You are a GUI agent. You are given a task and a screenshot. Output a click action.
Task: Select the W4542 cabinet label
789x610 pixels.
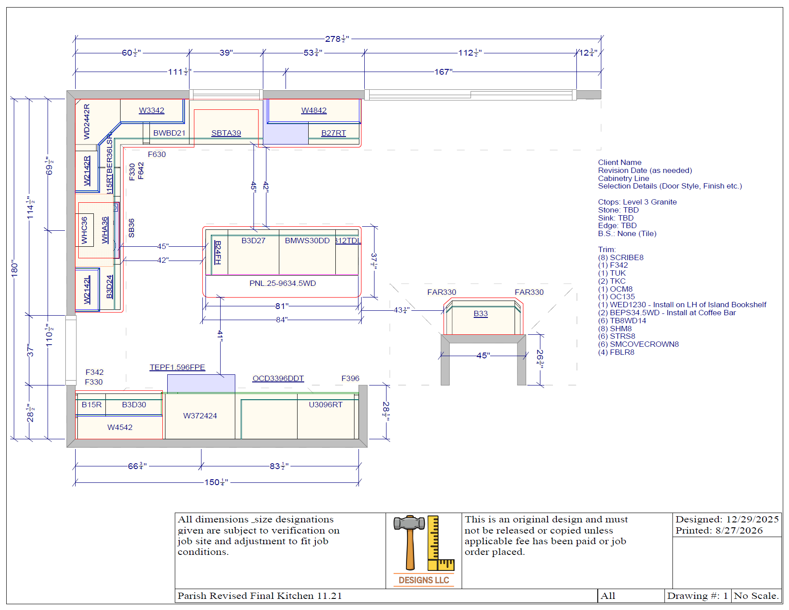[120, 427]
